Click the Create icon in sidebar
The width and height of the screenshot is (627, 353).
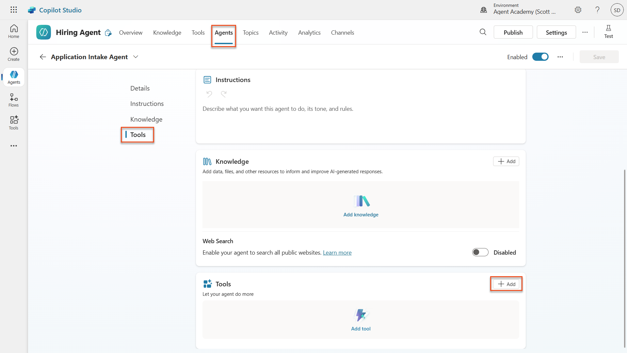[13, 54]
